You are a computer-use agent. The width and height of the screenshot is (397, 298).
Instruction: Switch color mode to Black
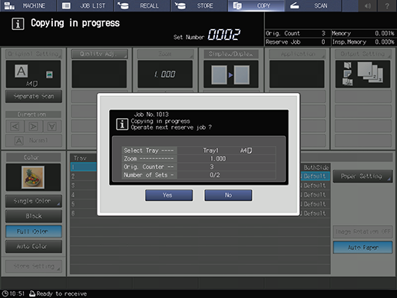pyautogui.click(x=34, y=216)
